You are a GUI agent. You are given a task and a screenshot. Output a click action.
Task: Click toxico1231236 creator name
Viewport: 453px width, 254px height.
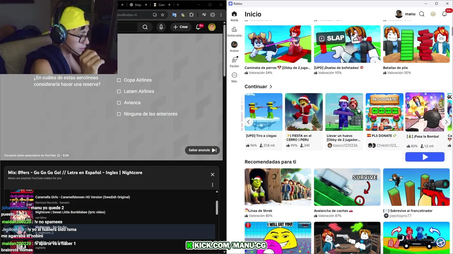tap(345, 145)
